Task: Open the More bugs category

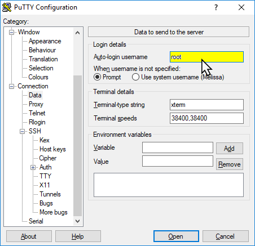Action: pyautogui.click(x=54, y=212)
